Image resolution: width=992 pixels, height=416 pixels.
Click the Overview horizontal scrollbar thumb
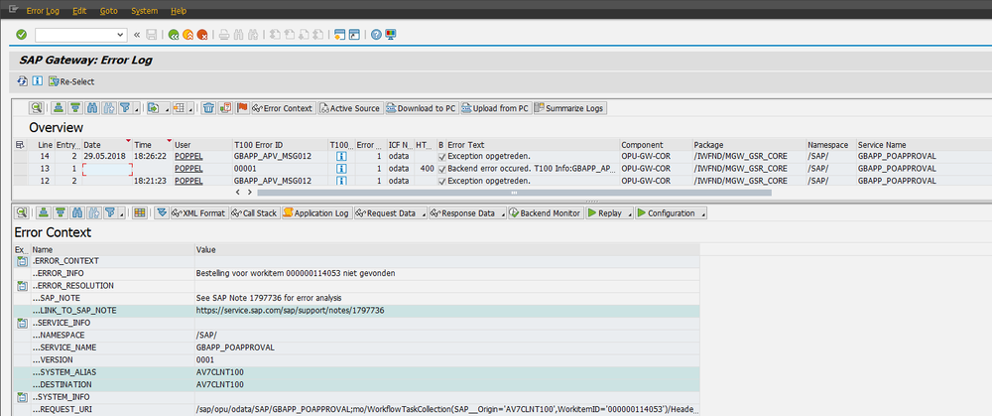coord(514,193)
